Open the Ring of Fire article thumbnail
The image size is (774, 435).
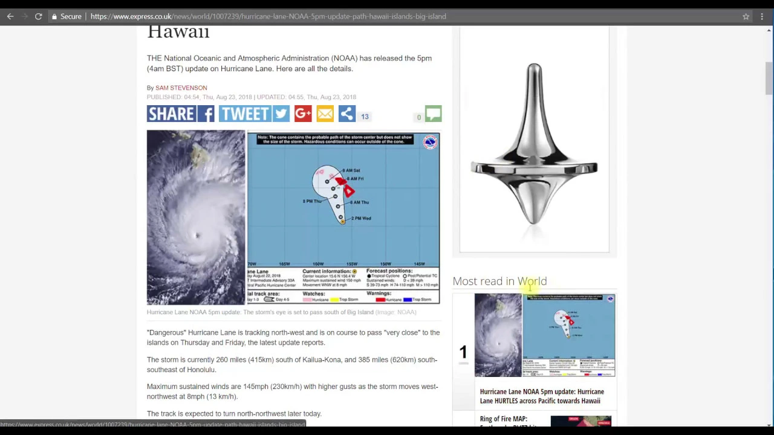pyautogui.click(x=581, y=422)
